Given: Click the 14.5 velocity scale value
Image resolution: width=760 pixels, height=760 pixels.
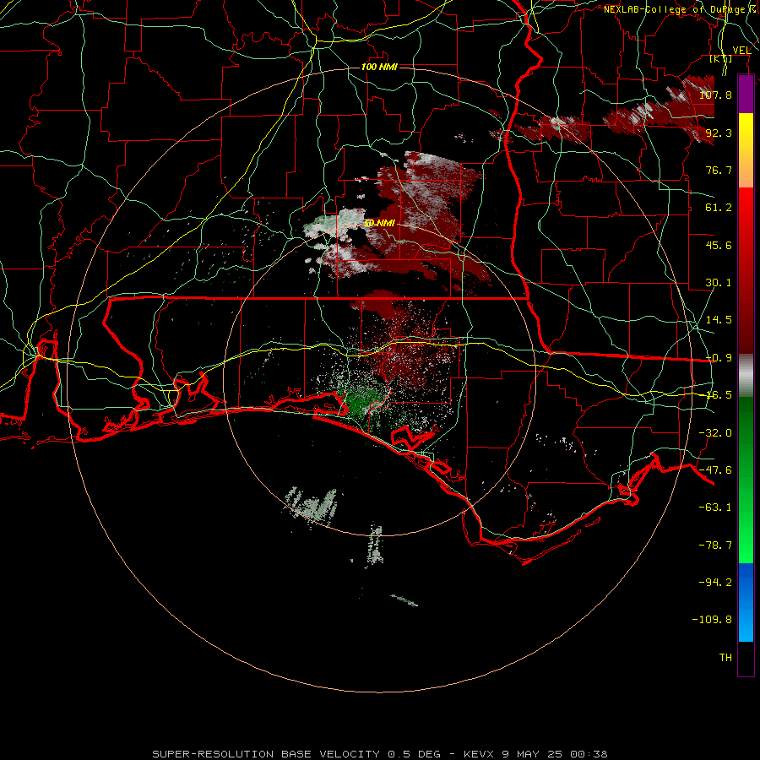Looking at the screenshot, I should [x=719, y=320].
